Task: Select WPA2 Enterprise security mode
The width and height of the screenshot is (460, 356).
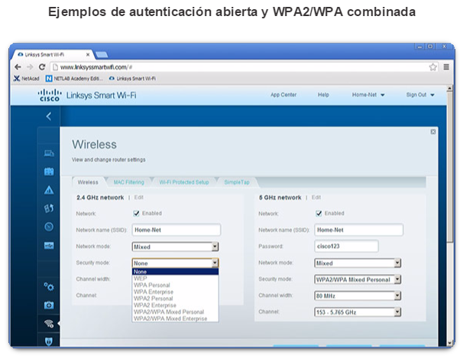Action: click(175, 305)
